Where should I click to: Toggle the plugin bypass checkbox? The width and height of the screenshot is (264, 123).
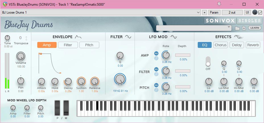point(260,12)
